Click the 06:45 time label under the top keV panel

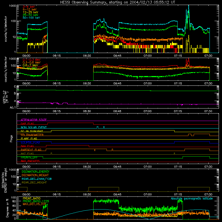click(117, 56)
